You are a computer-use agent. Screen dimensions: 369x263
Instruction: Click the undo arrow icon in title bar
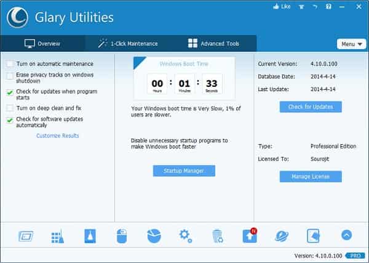[315, 7]
